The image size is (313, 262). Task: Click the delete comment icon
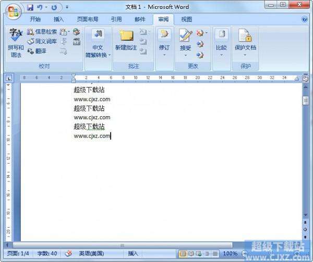[x=143, y=32]
